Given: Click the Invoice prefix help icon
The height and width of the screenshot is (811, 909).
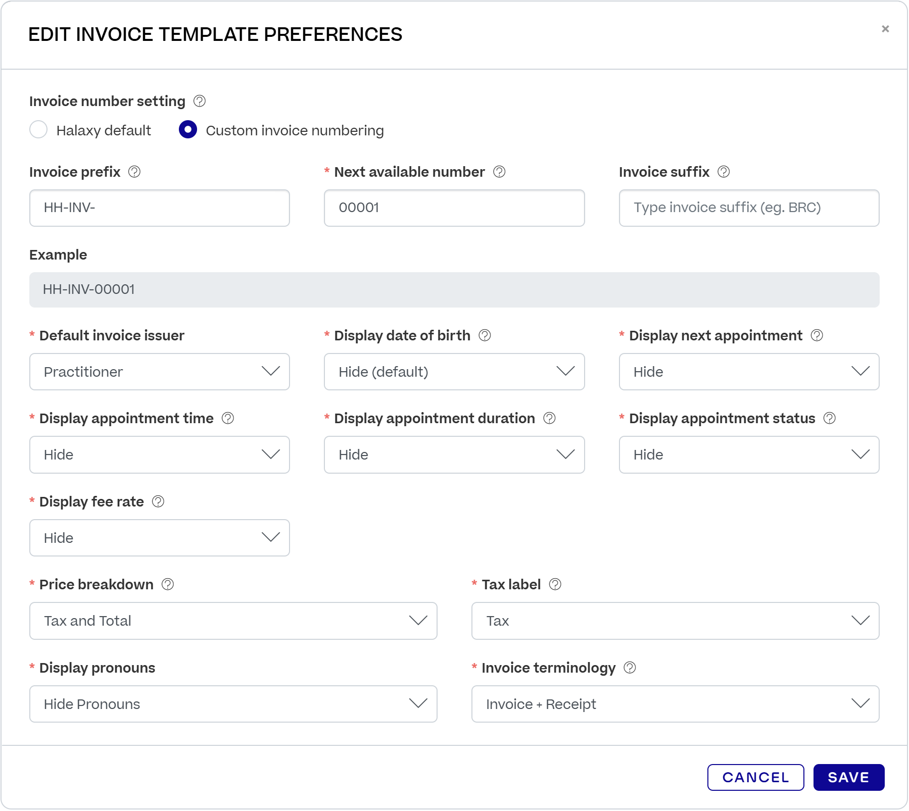Looking at the screenshot, I should tap(134, 172).
